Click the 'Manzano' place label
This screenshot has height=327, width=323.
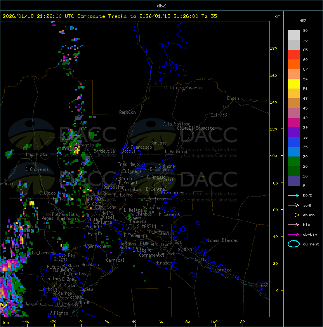tap(33, 304)
